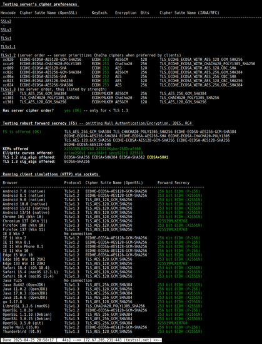Click the "Testing server's cipher preferences" heading
The image size is (262, 344).
click(x=40, y=4)
